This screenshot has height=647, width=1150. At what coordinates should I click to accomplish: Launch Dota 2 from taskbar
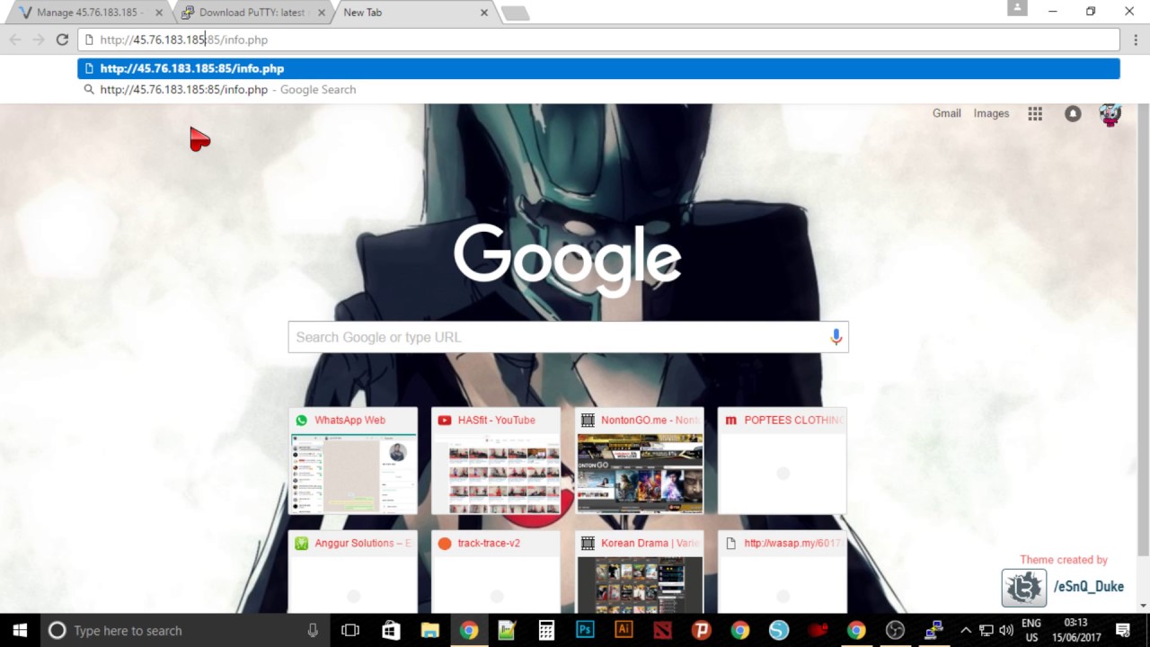coord(662,630)
